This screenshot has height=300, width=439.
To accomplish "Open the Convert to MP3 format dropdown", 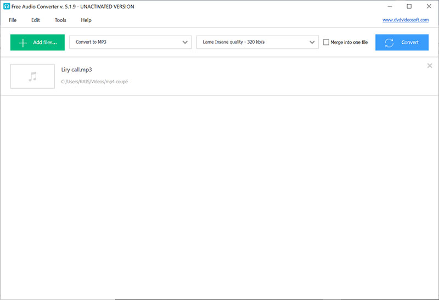I will [x=131, y=42].
